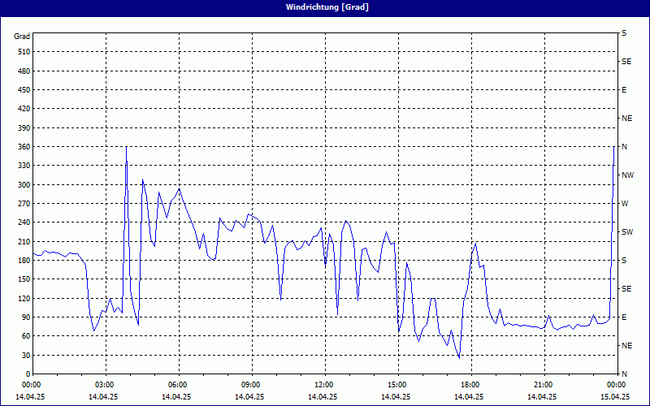
Task: Select the 14.04.25 date under 12:00
Action: point(322,396)
